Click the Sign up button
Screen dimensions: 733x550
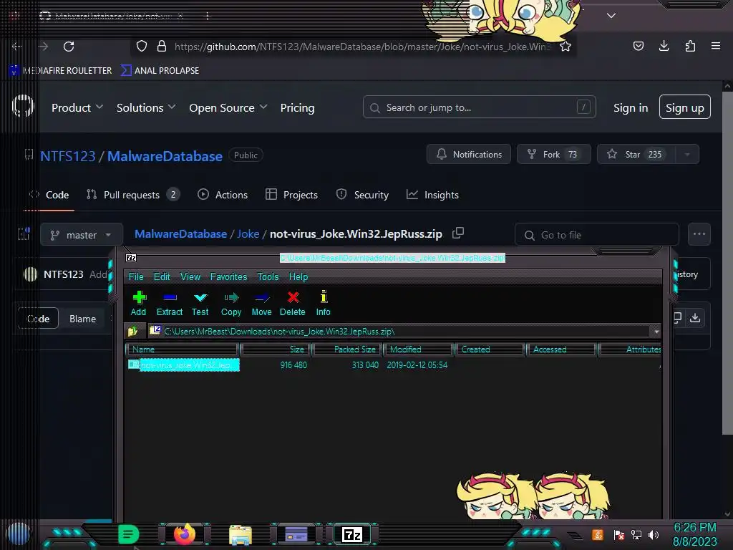[685, 107]
